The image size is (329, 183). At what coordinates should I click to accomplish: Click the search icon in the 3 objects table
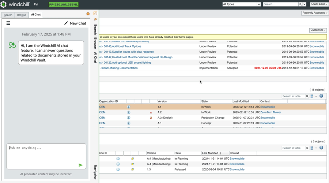[x=307, y=148]
